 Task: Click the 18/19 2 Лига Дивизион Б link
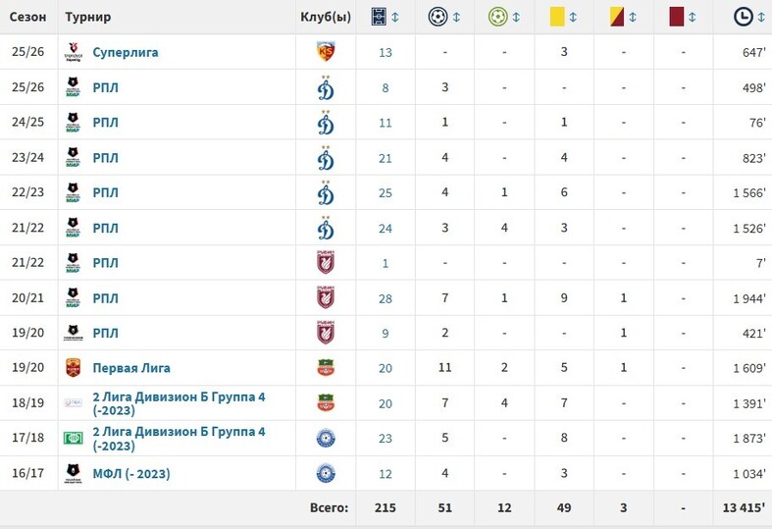[179, 403]
